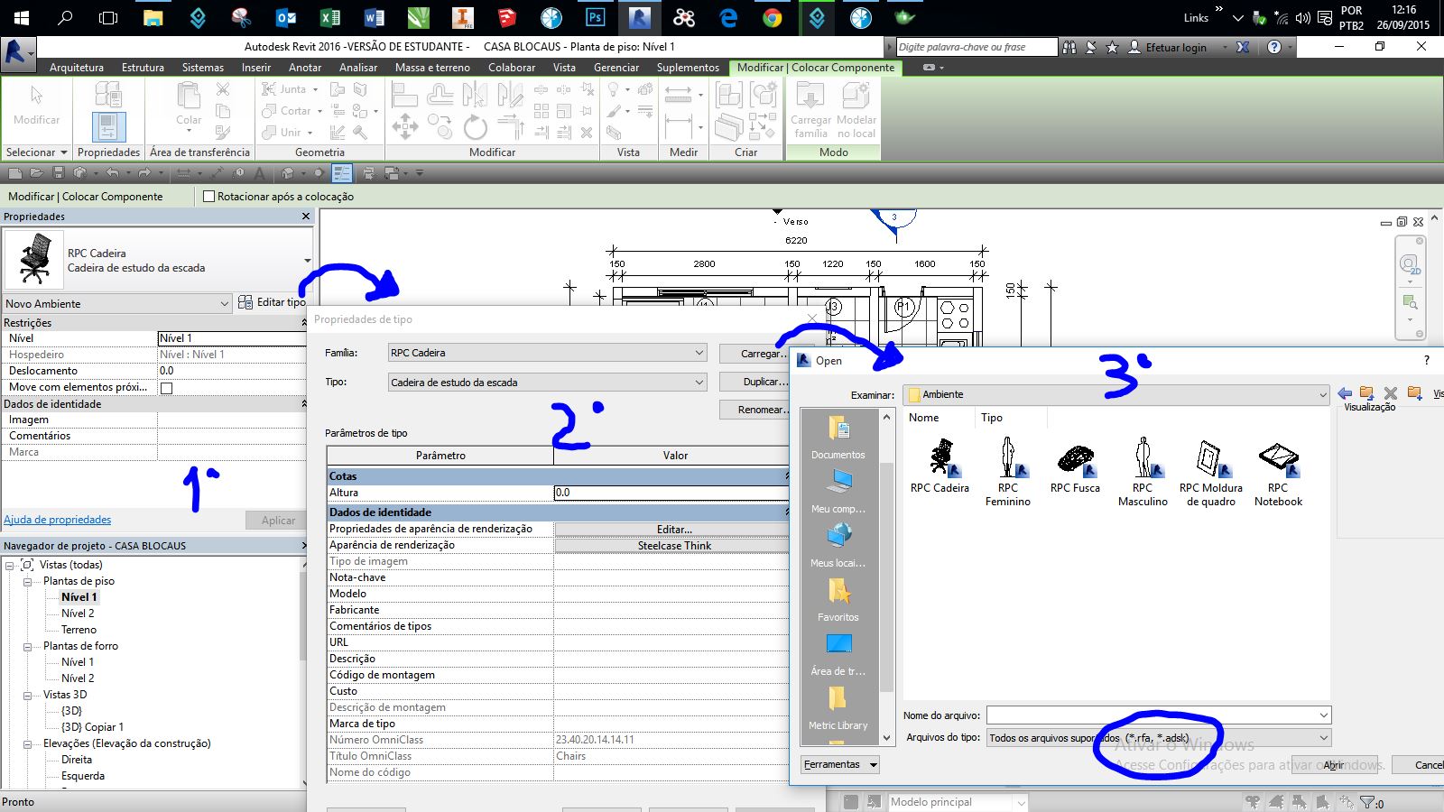Open Windows Task View icon
Image resolution: width=1444 pixels, height=812 pixels.
tap(108, 17)
